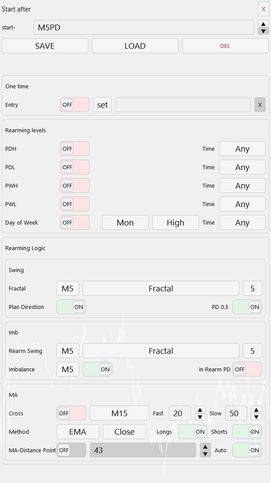
Task: Change the M15 cross timeframe selector
Action: pyautogui.click(x=119, y=414)
